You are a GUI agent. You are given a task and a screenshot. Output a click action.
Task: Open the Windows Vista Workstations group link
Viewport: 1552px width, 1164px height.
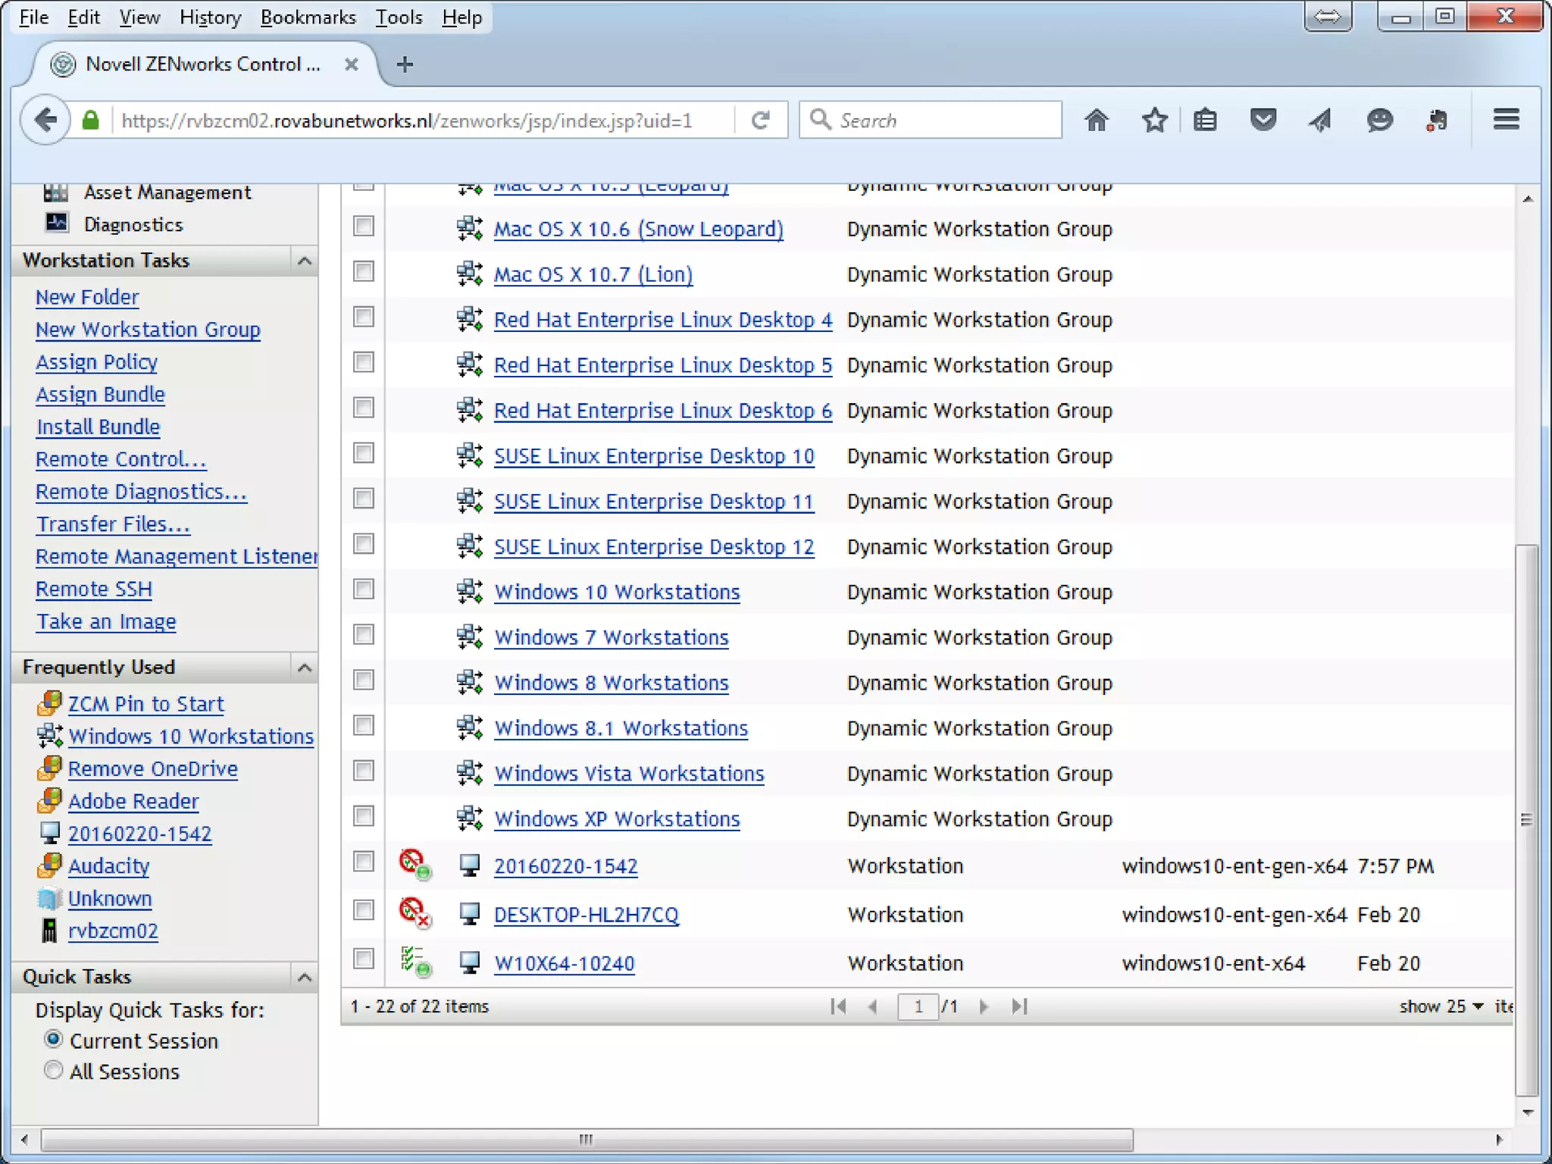[629, 773]
